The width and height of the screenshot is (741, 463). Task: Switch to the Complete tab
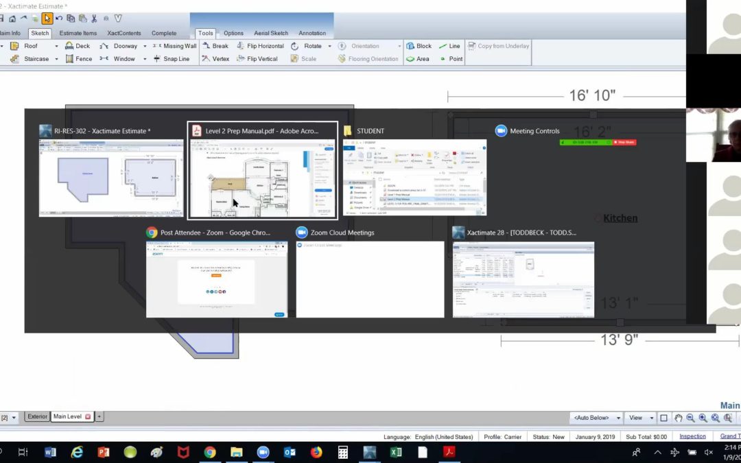pyautogui.click(x=164, y=33)
